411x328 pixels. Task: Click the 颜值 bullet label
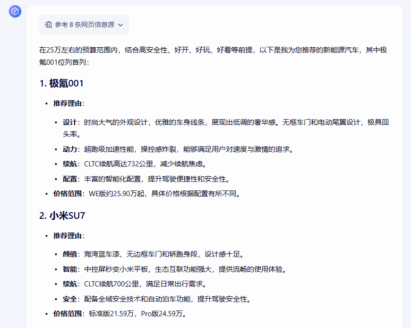(x=70, y=254)
